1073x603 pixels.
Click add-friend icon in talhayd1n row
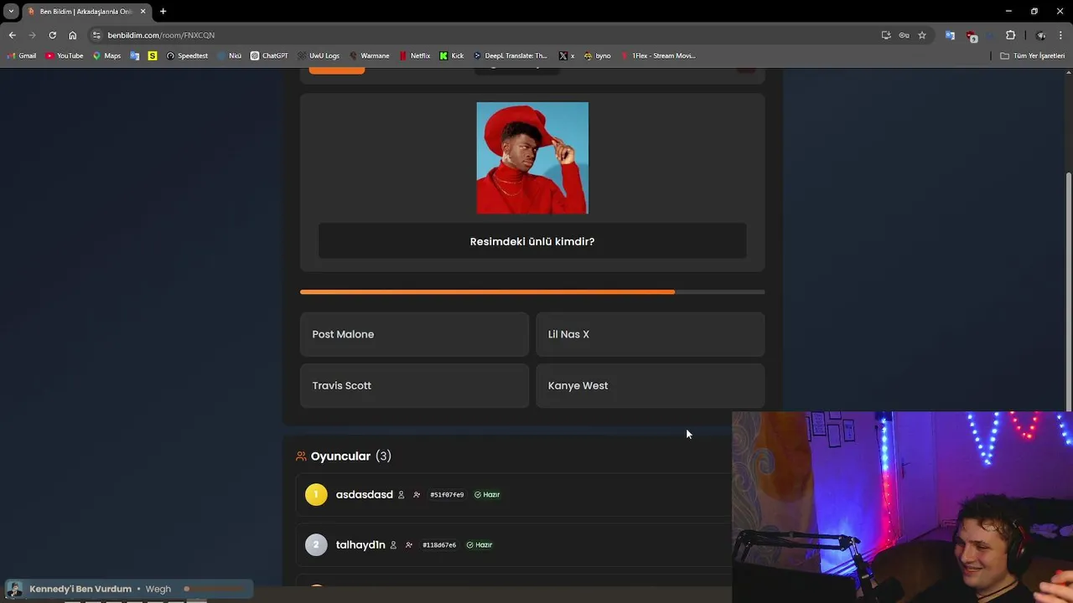point(409,545)
